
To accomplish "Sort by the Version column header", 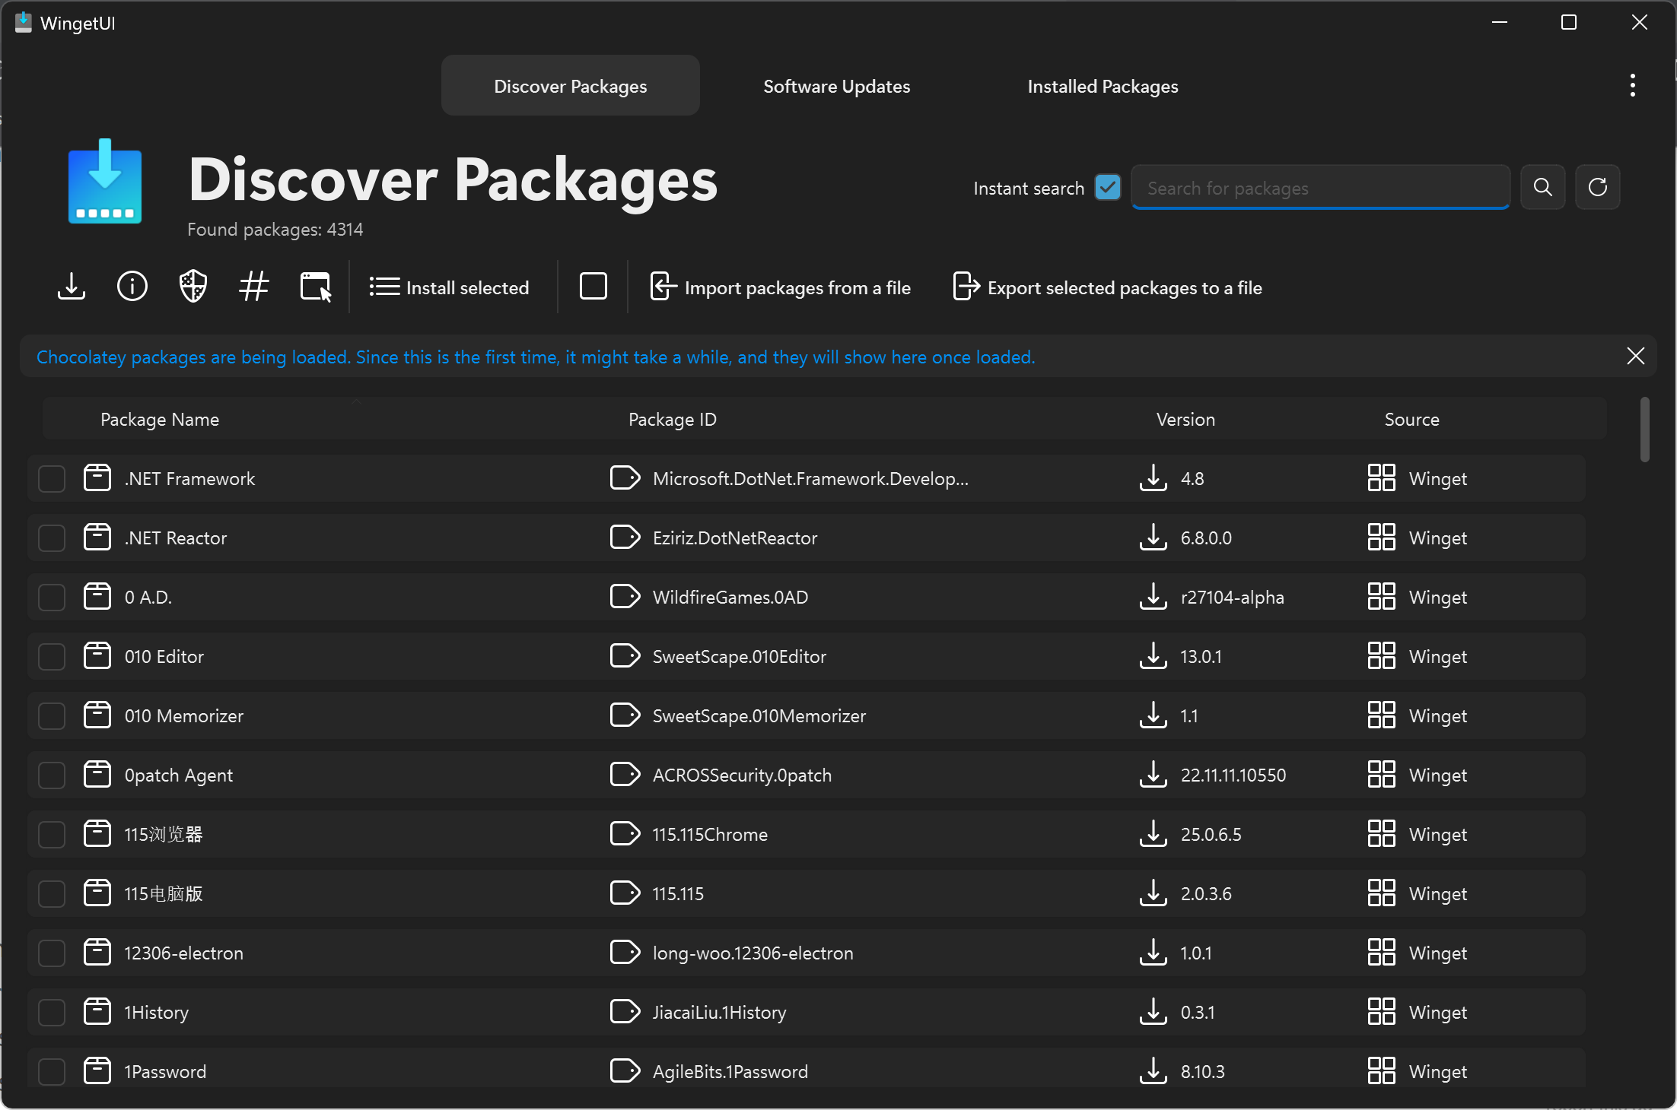I will tap(1185, 420).
